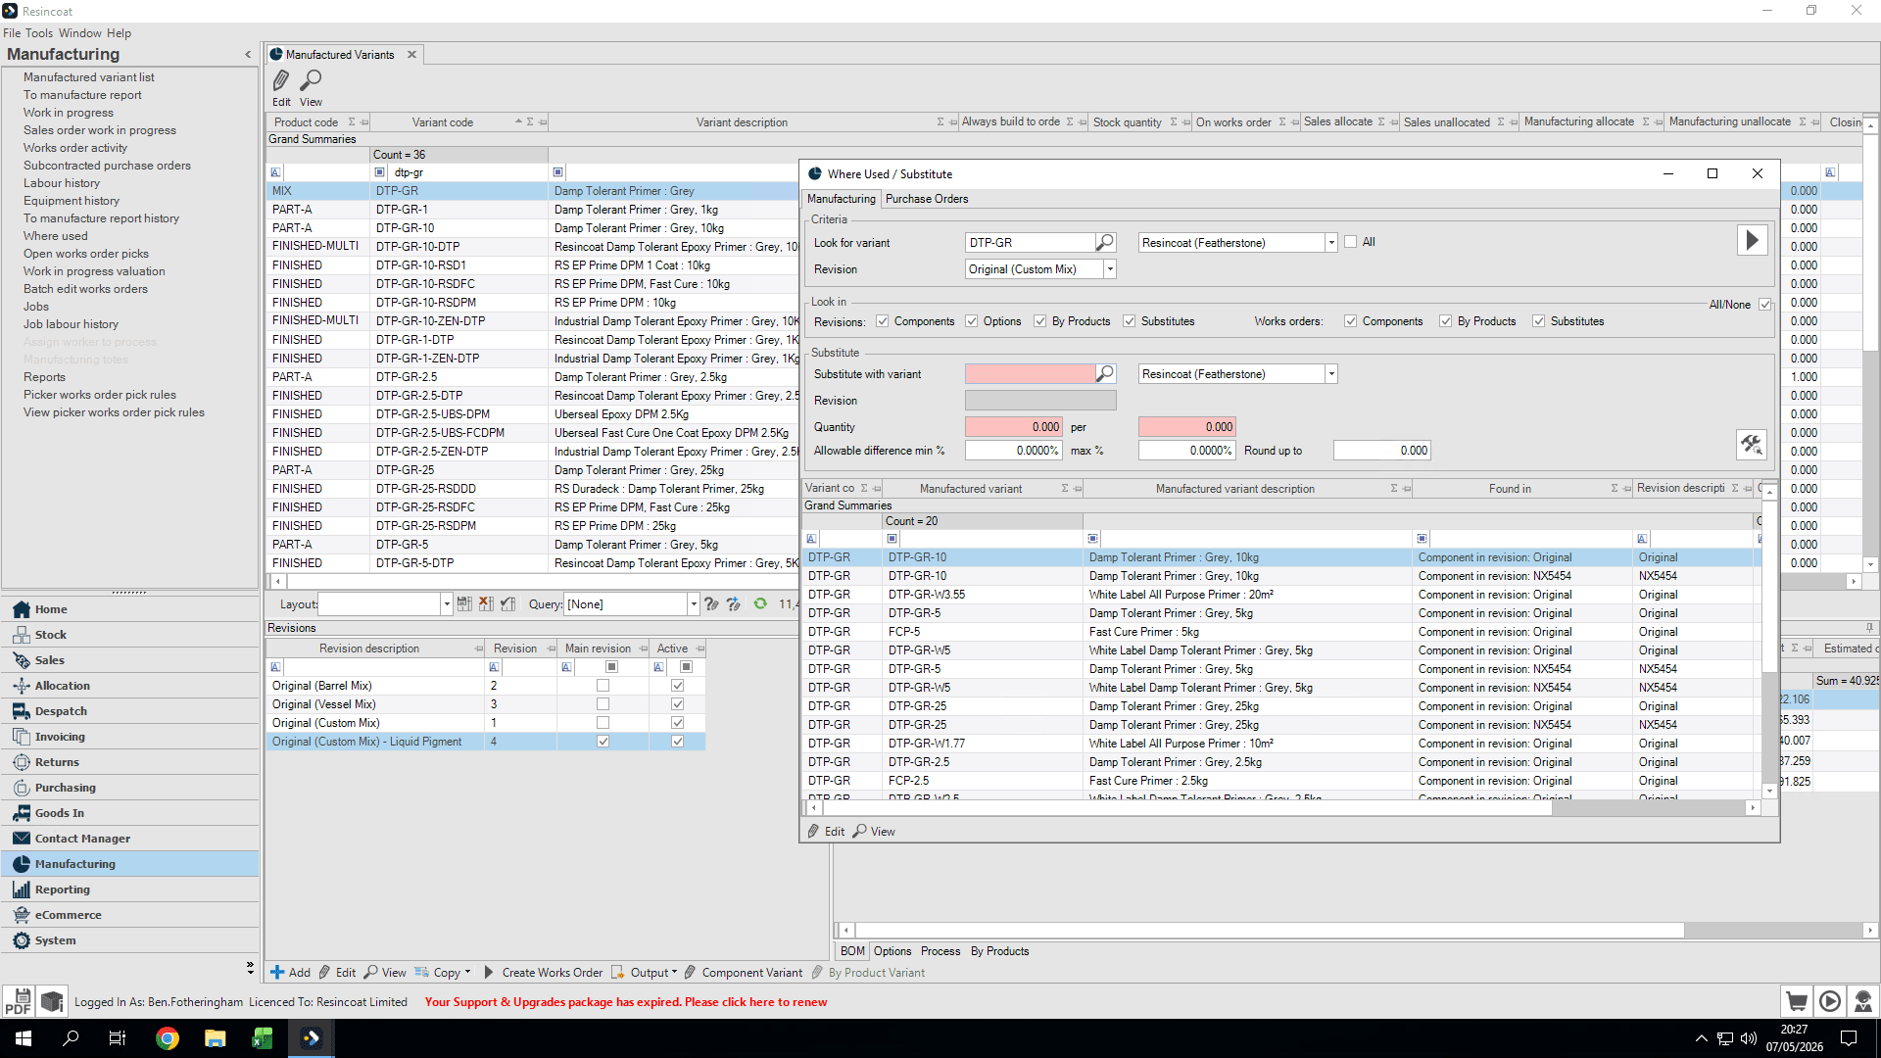Image resolution: width=1881 pixels, height=1058 pixels.
Task: Open the PDF export icon in status bar
Action: (x=18, y=1001)
